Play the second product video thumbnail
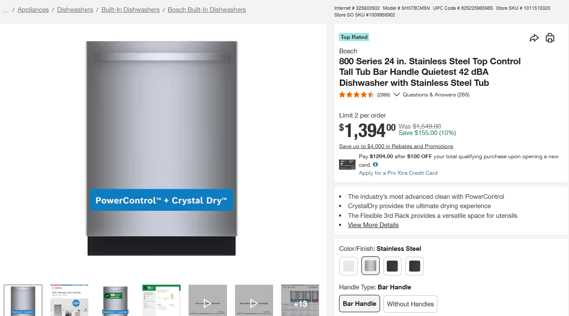Viewport: 569px width, 316px height. pos(254,302)
